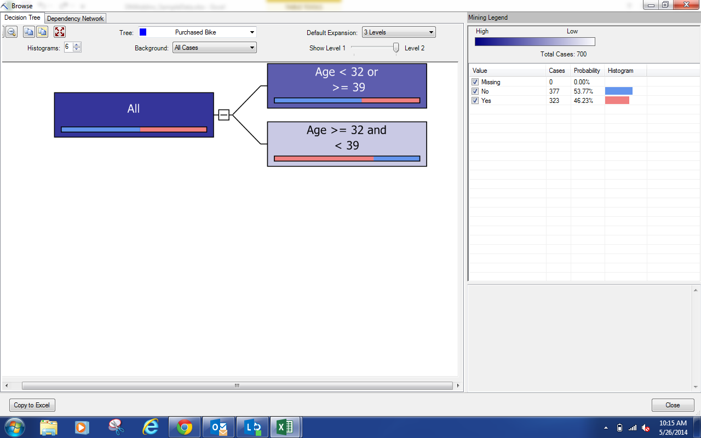Click the horizontal scrollbar thumb
701x438 pixels.
click(x=237, y=385)
